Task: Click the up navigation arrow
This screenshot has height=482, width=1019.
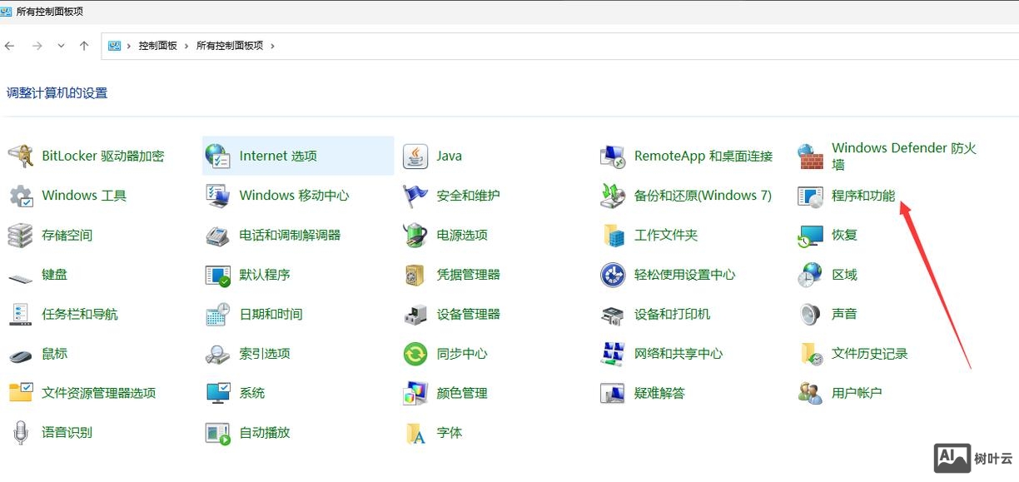Action: tap(83, 46)
